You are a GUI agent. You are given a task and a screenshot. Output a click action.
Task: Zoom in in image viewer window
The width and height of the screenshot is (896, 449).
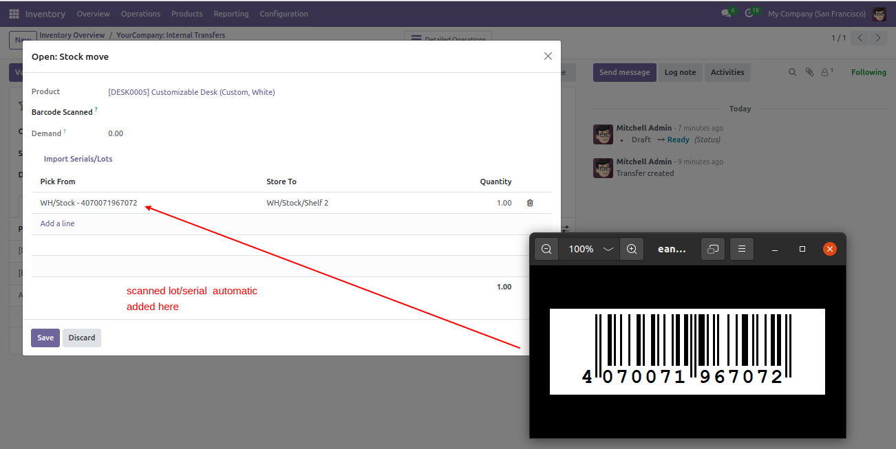pyautogui.click(x=632, y=249)
